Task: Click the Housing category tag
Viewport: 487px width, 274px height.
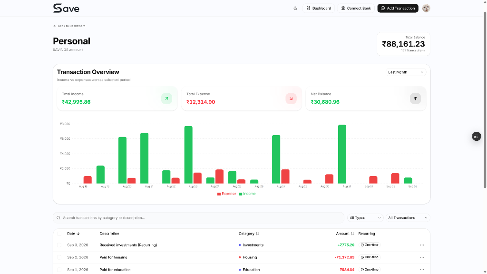Action: pyautogui.click(x=248, y=257)
